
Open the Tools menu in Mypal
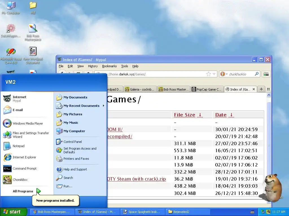[124, 66]
